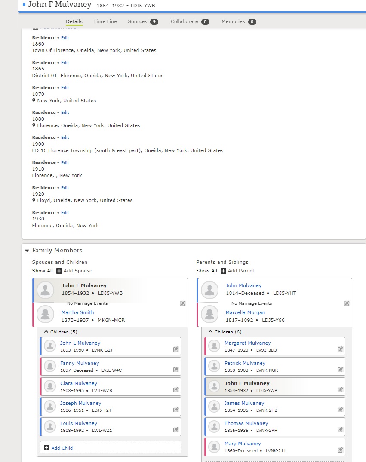Open Joseph Mulvaney's person page
Viewport: 366px width, 462px height.
pyautogui.click(x=81, y=403)
